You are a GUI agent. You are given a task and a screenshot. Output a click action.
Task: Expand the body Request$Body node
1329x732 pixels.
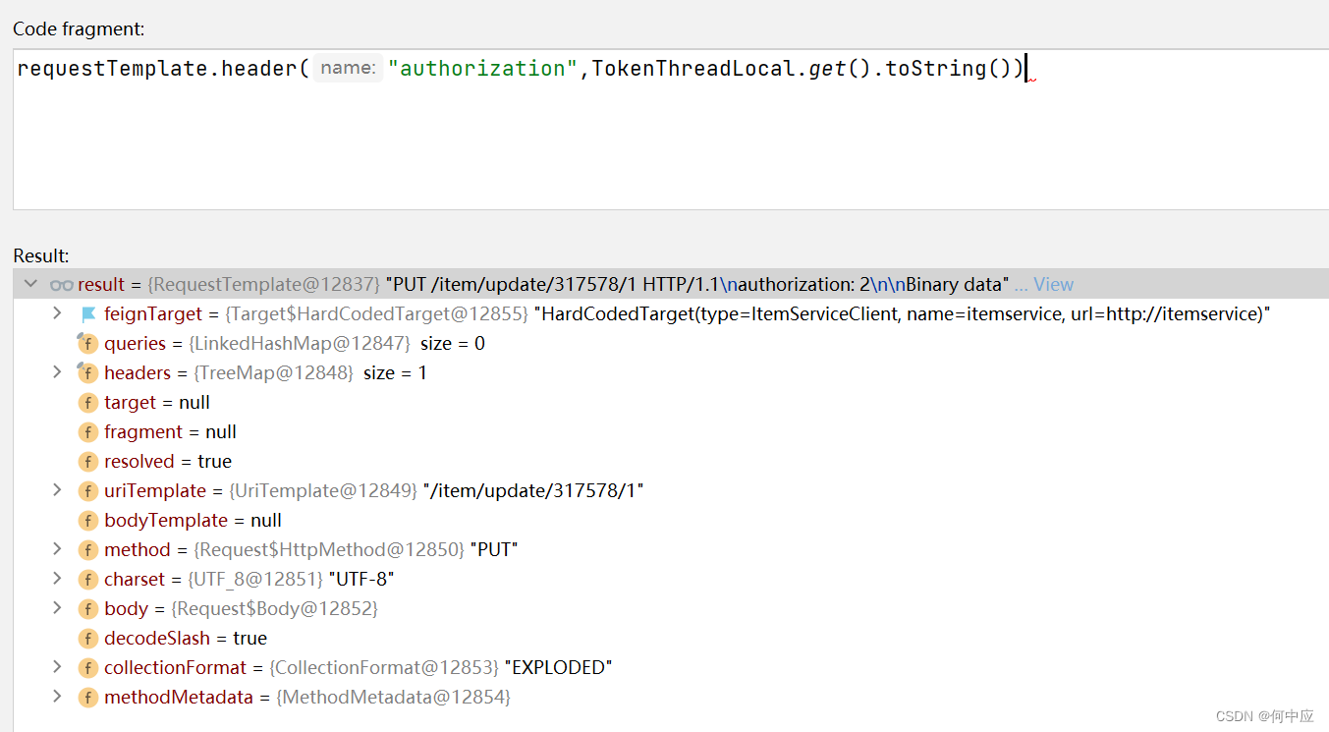[x=57, y=608]
